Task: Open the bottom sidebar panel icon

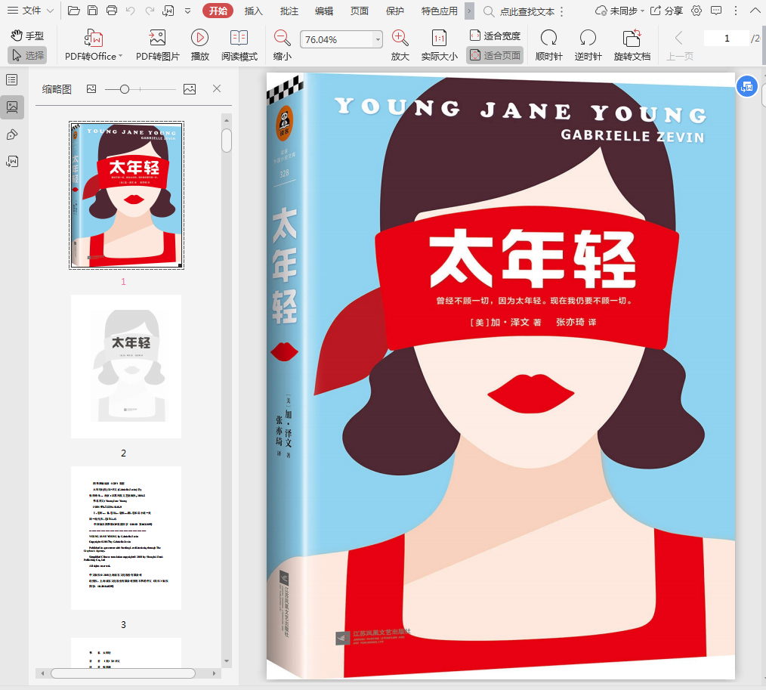Action: tap(12, 161)
